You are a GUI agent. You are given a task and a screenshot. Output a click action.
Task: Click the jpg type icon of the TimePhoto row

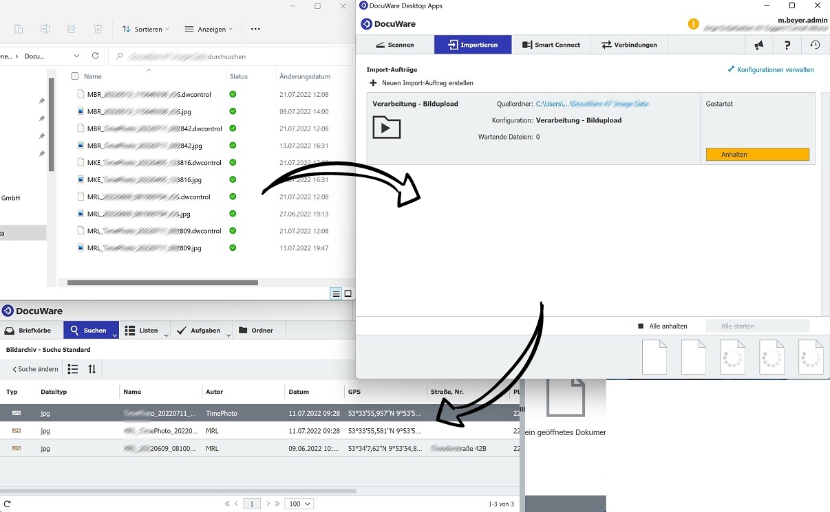pos(17,413)
